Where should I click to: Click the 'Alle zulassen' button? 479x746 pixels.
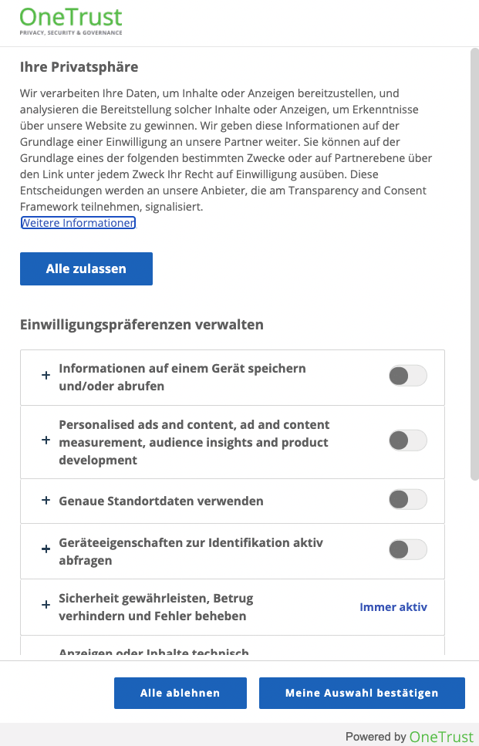point(86,268)
